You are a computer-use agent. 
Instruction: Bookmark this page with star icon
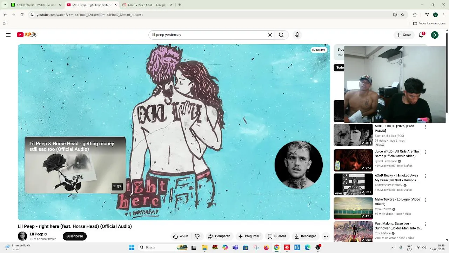[403, 15]
